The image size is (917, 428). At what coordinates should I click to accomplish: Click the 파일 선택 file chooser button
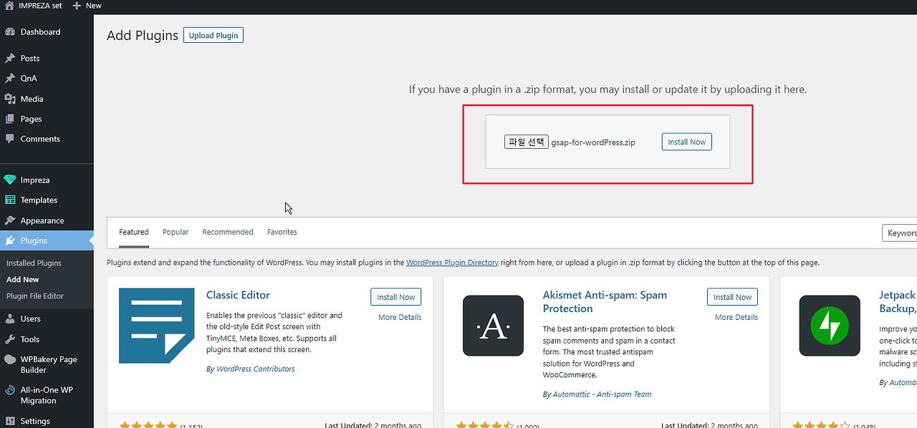[x=527, y=142]
